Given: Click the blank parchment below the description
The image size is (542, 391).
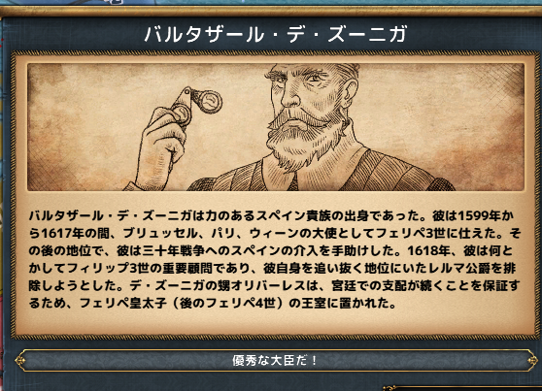Looking at the screenshot, I should pos(275,322).
